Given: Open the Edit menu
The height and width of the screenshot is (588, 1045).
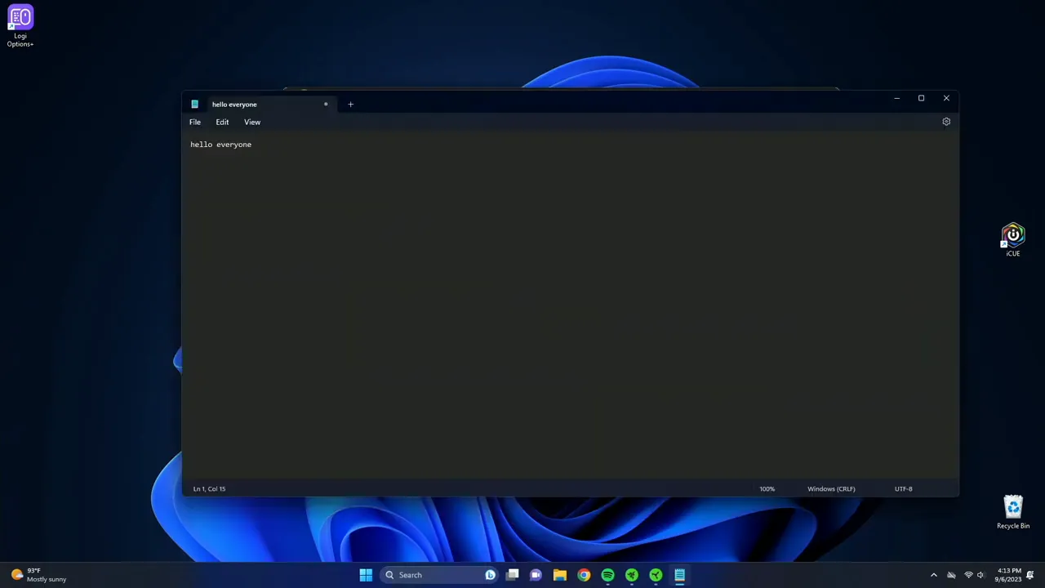Looking at the screenshot, I should (222, 122).
